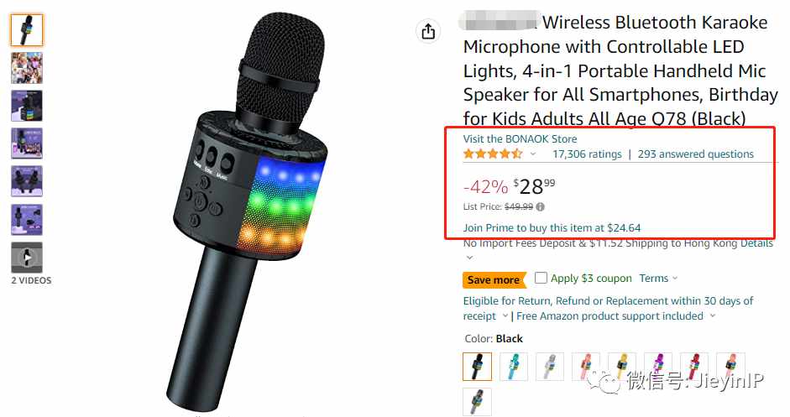Choose the teal microphone color swatch
Viewport: 790px width, 417px height.
click(x=514, y=366)
